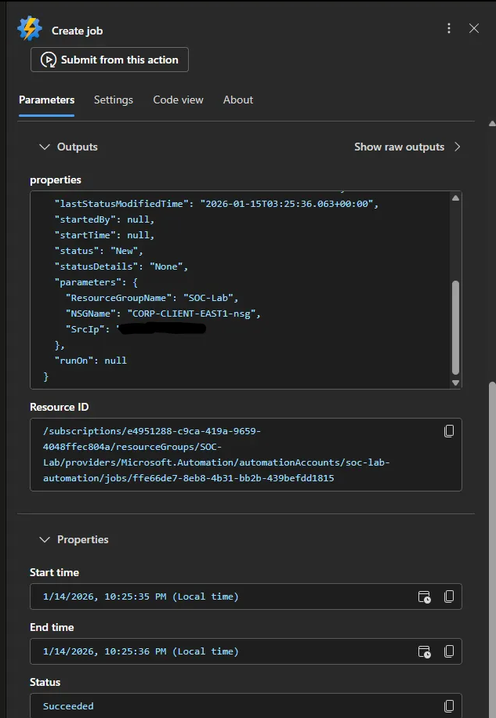The image size is (496, 718).
Task: Open the three-dot more options menu
Action: pos(449,28)
